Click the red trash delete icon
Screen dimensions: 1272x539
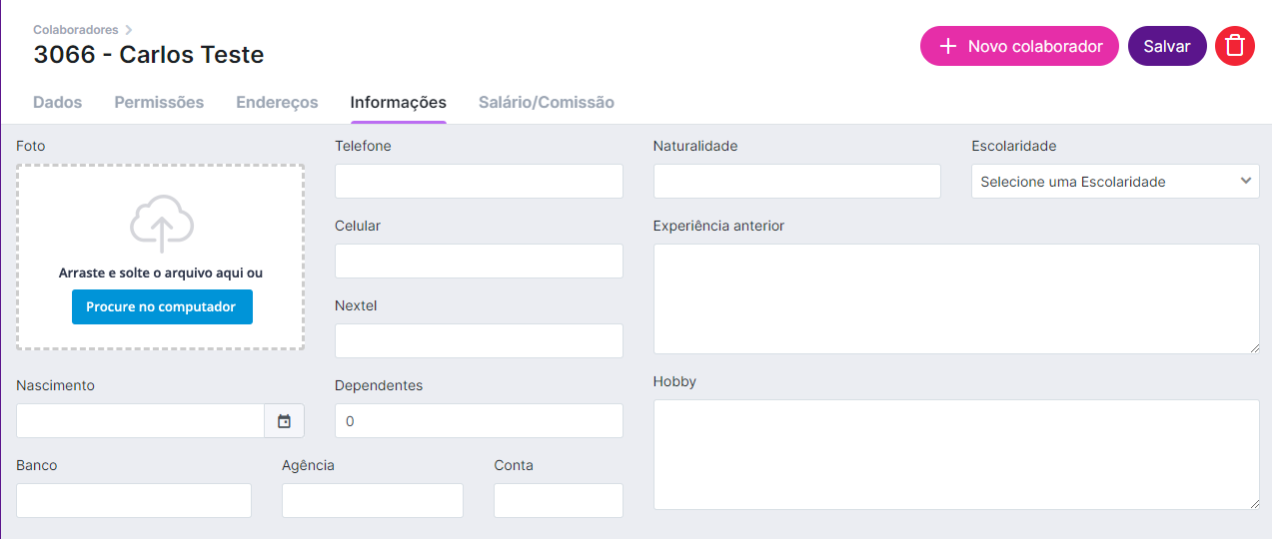click(1235, 46)
